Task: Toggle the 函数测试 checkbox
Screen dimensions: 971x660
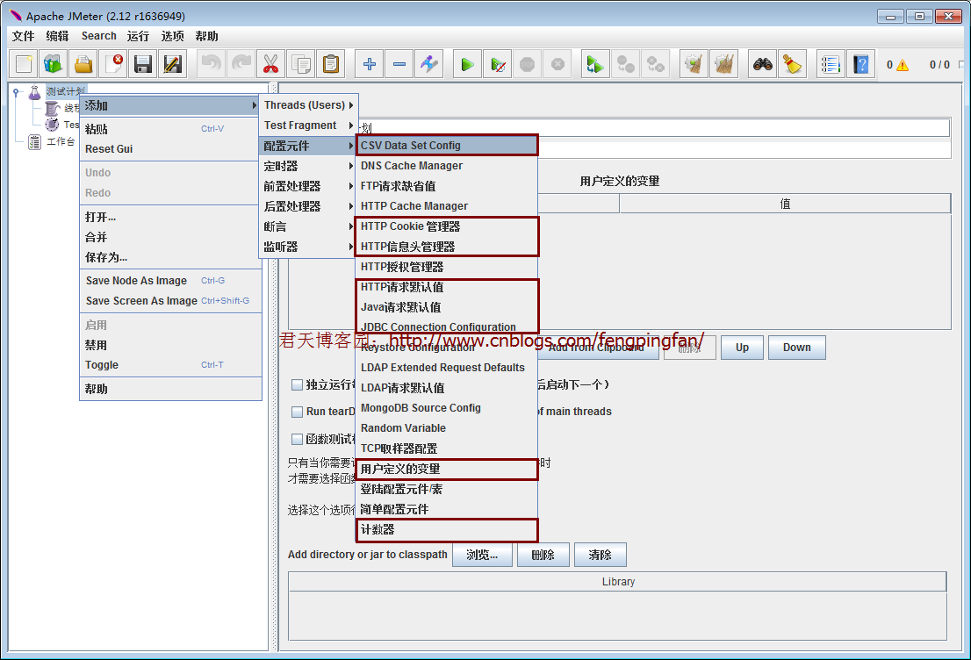Action: 298,439
